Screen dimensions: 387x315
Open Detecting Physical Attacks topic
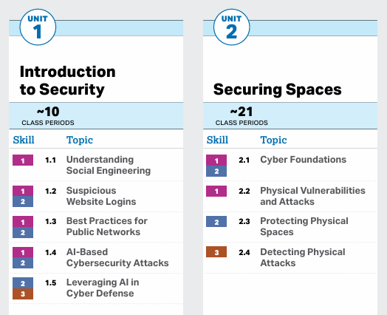tap(303, 257)
